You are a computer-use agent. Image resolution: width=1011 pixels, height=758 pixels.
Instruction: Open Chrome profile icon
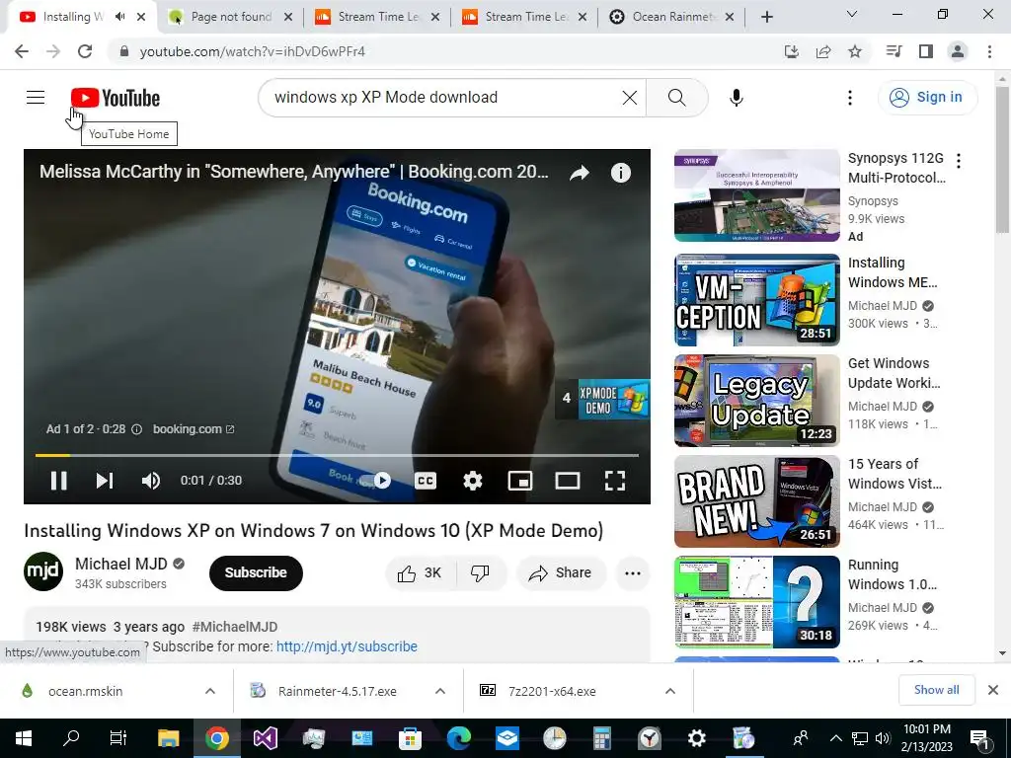pyautogui.click(x=958, y=51)
